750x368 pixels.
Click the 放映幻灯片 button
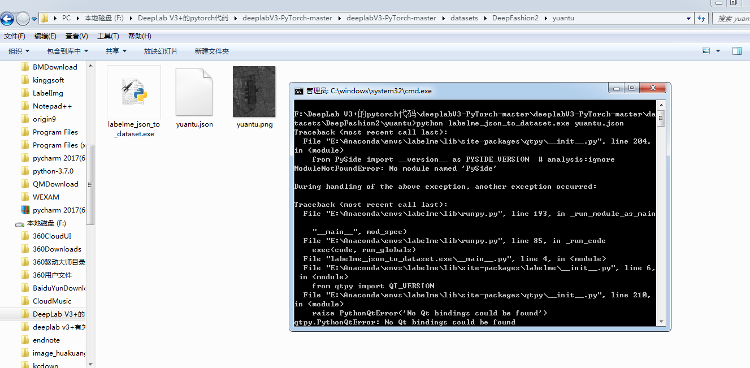tap(161, 51)
